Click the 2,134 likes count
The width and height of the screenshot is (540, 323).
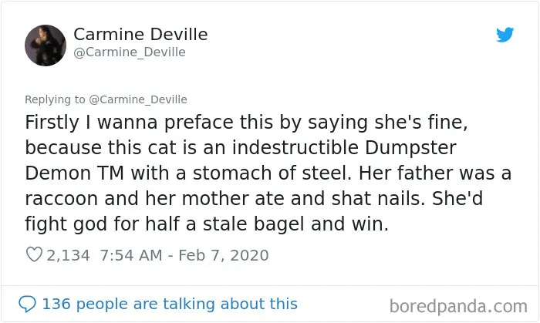click(x=68, y=255)
